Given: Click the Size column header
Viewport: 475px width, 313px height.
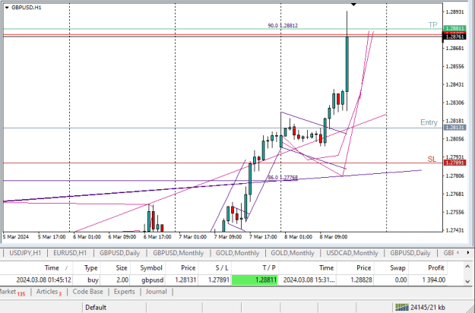Looking at the screenshot, I should [x=122, y=268].
